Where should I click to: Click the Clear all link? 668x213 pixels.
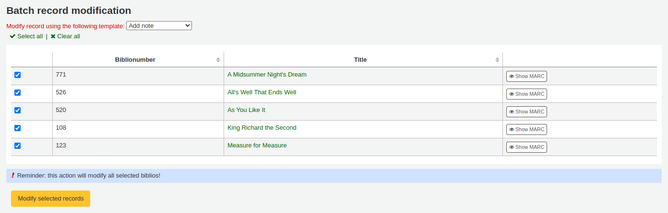[x=65, y=36]
